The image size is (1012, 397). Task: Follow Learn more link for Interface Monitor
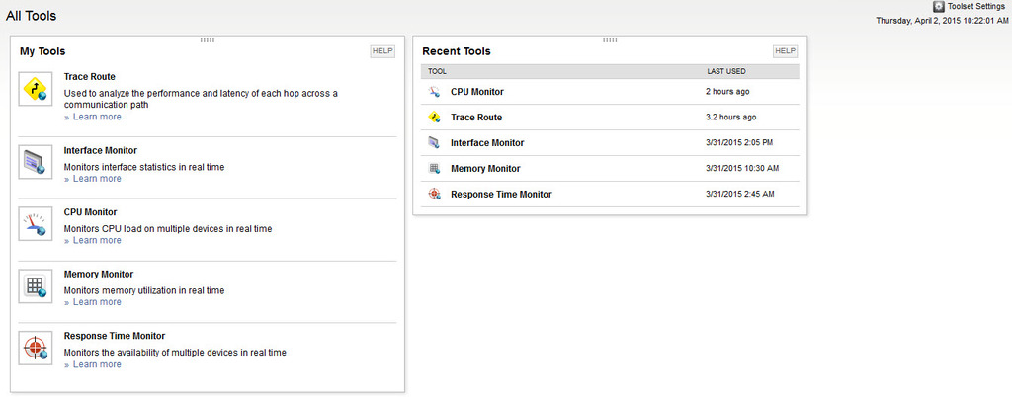click(97, 179)
